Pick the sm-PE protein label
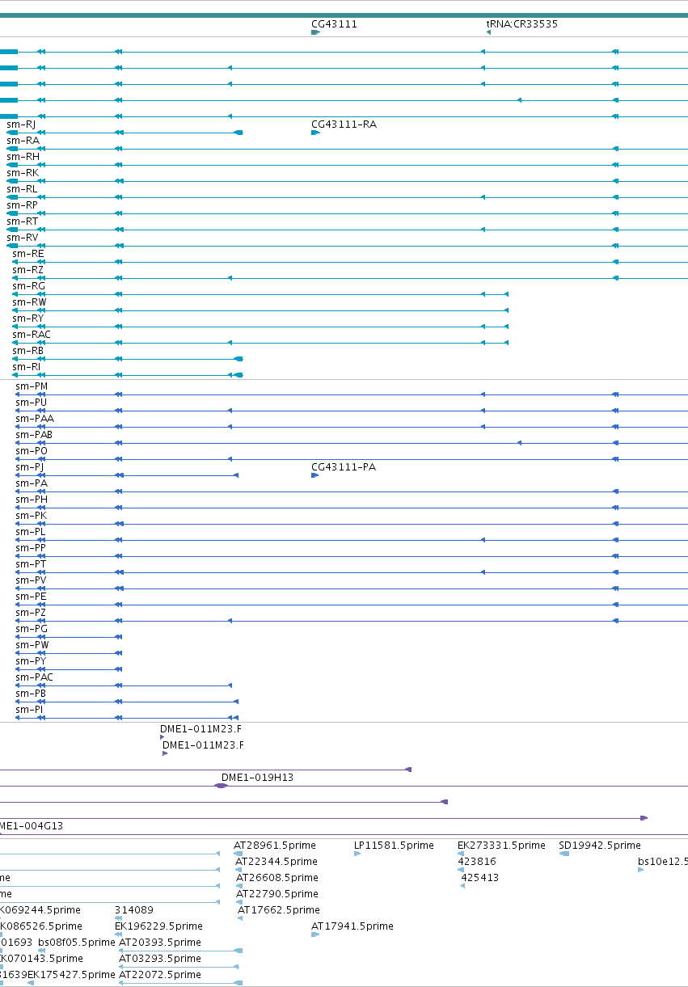The height and width of the screenshot is (987, 688). click(31, 597)
